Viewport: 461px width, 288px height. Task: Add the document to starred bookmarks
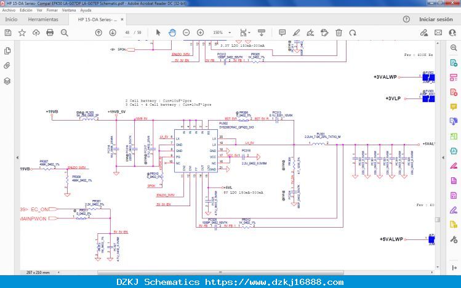[x=22, y=33]
